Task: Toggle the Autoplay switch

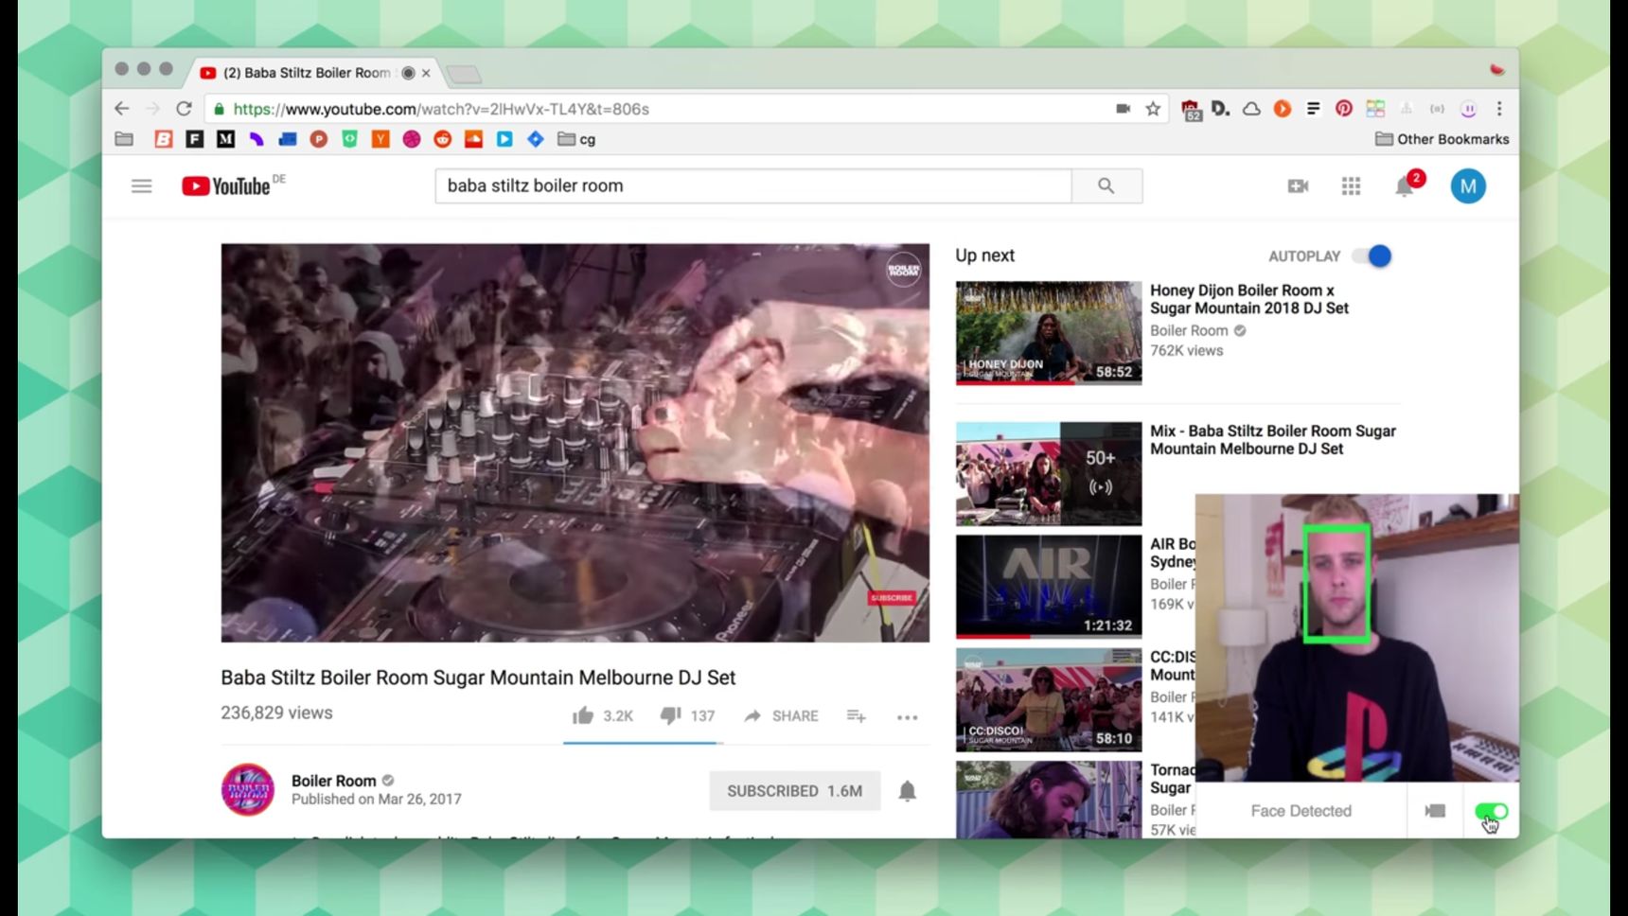Action: pyautogui.click(x=1372, y=256)
